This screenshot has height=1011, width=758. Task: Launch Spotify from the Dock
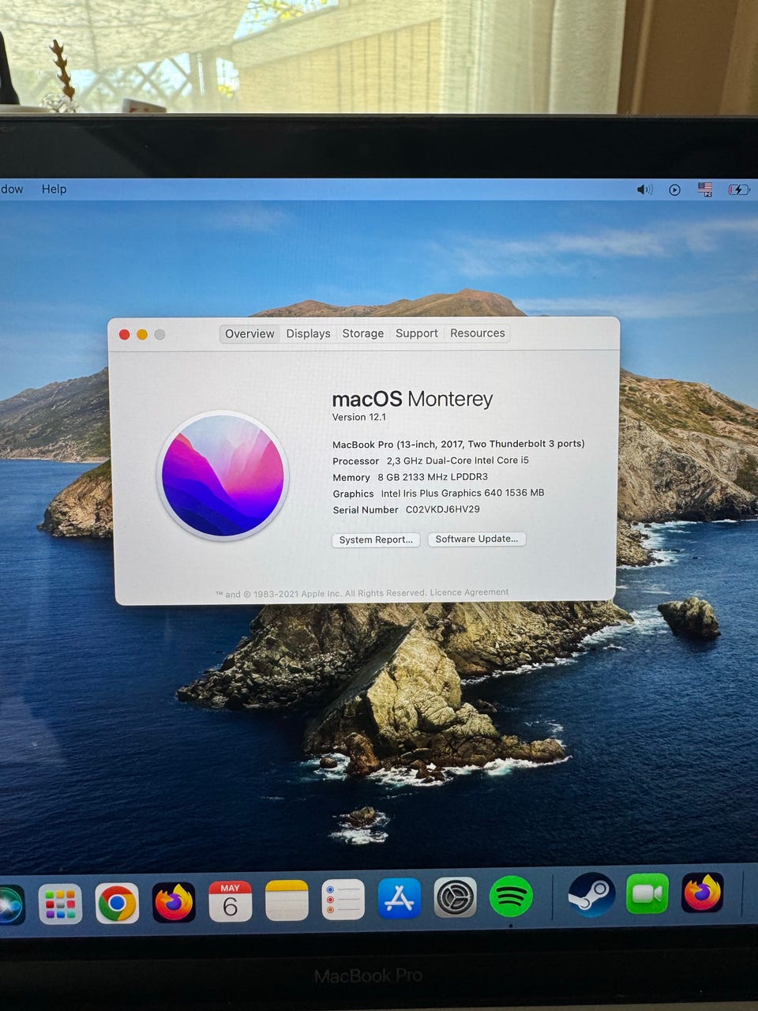[x=511, y=896]
